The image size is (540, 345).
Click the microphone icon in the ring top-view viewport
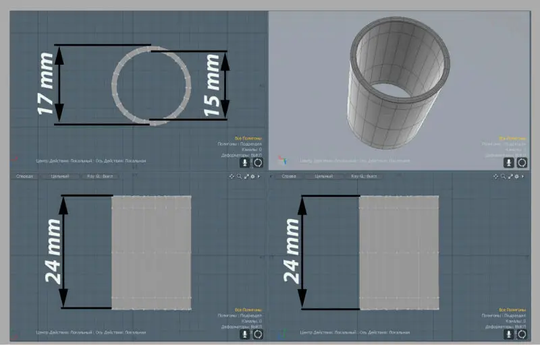245,162
